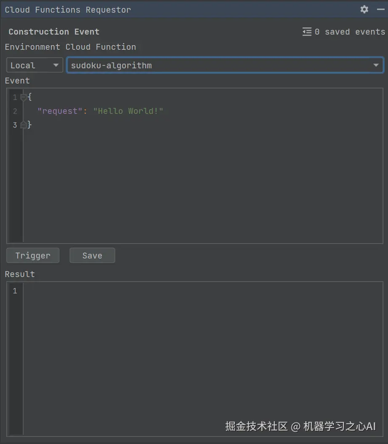Screen dimensions: 388x444
Task: Click the sudoku-algorithm function name field
Action: point(211,65)
